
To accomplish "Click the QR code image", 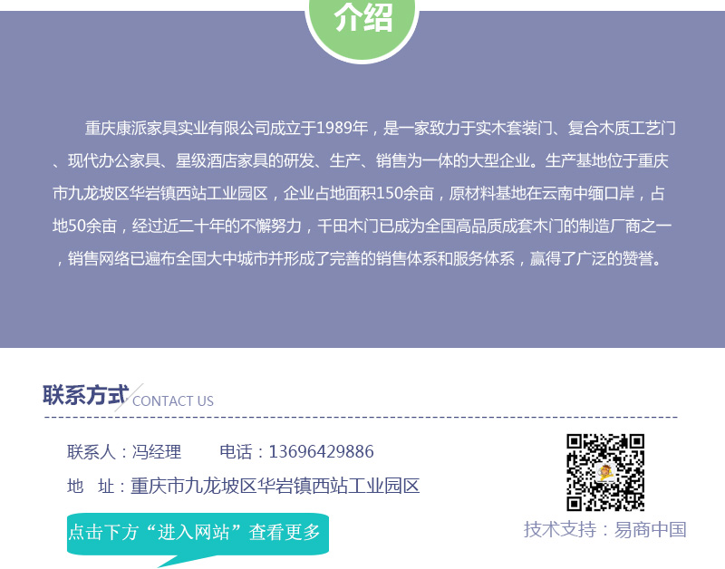I will [605, 472].
